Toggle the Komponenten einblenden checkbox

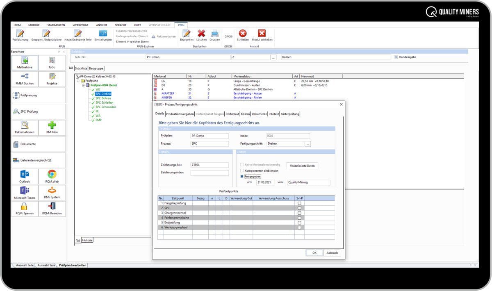click(242, 171)
